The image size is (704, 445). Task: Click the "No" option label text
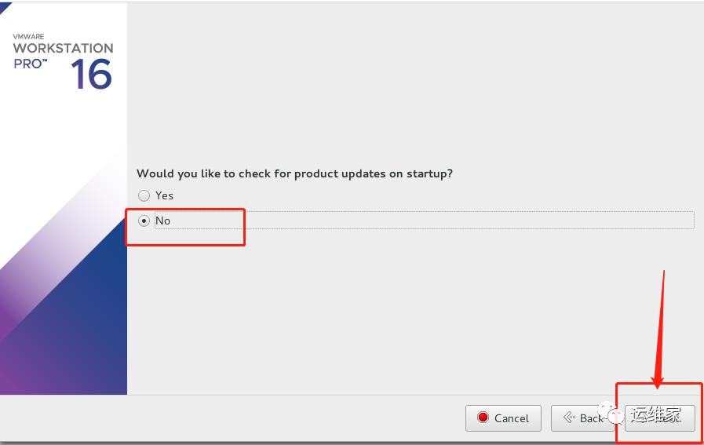coord(162,221)
